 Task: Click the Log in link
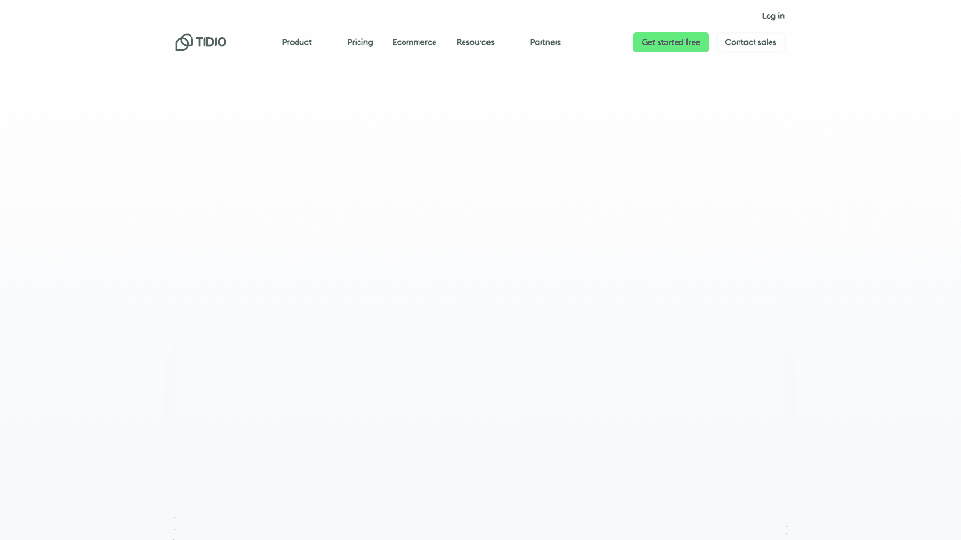click(772, 16)
